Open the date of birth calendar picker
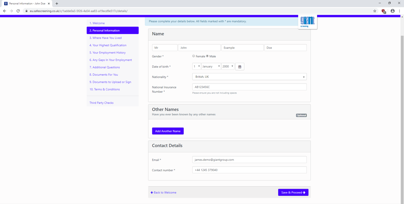The width and height of the screenshot is (404, 204). click(x=239, y=67)
